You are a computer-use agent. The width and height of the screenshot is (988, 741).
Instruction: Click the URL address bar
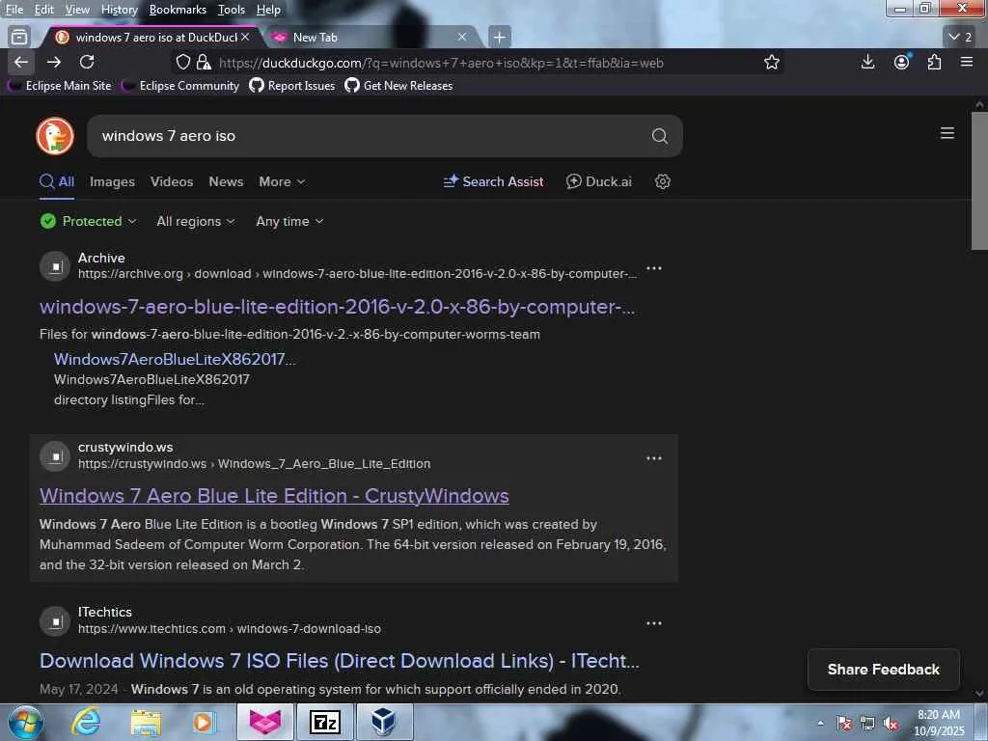(479, 63)
